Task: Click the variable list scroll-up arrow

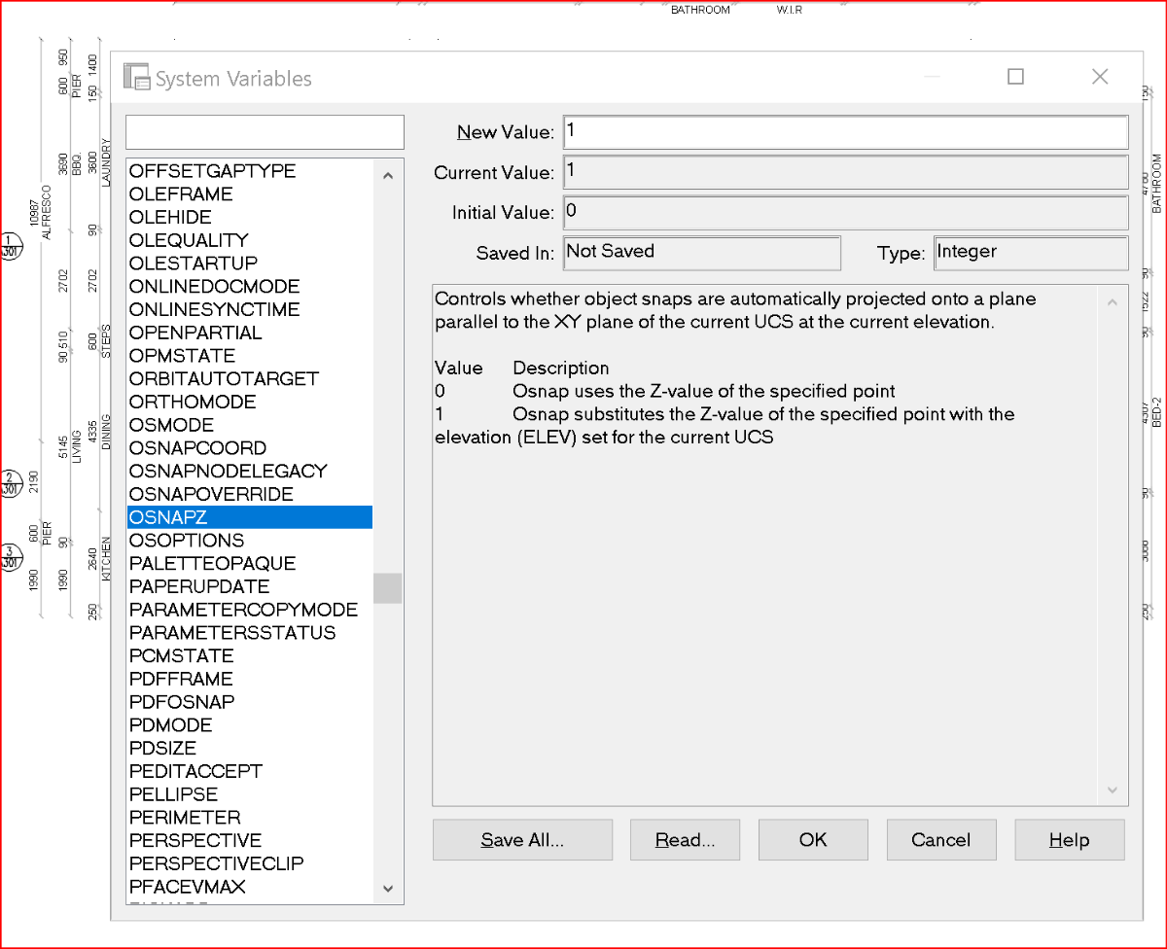Action: (388, 176)
